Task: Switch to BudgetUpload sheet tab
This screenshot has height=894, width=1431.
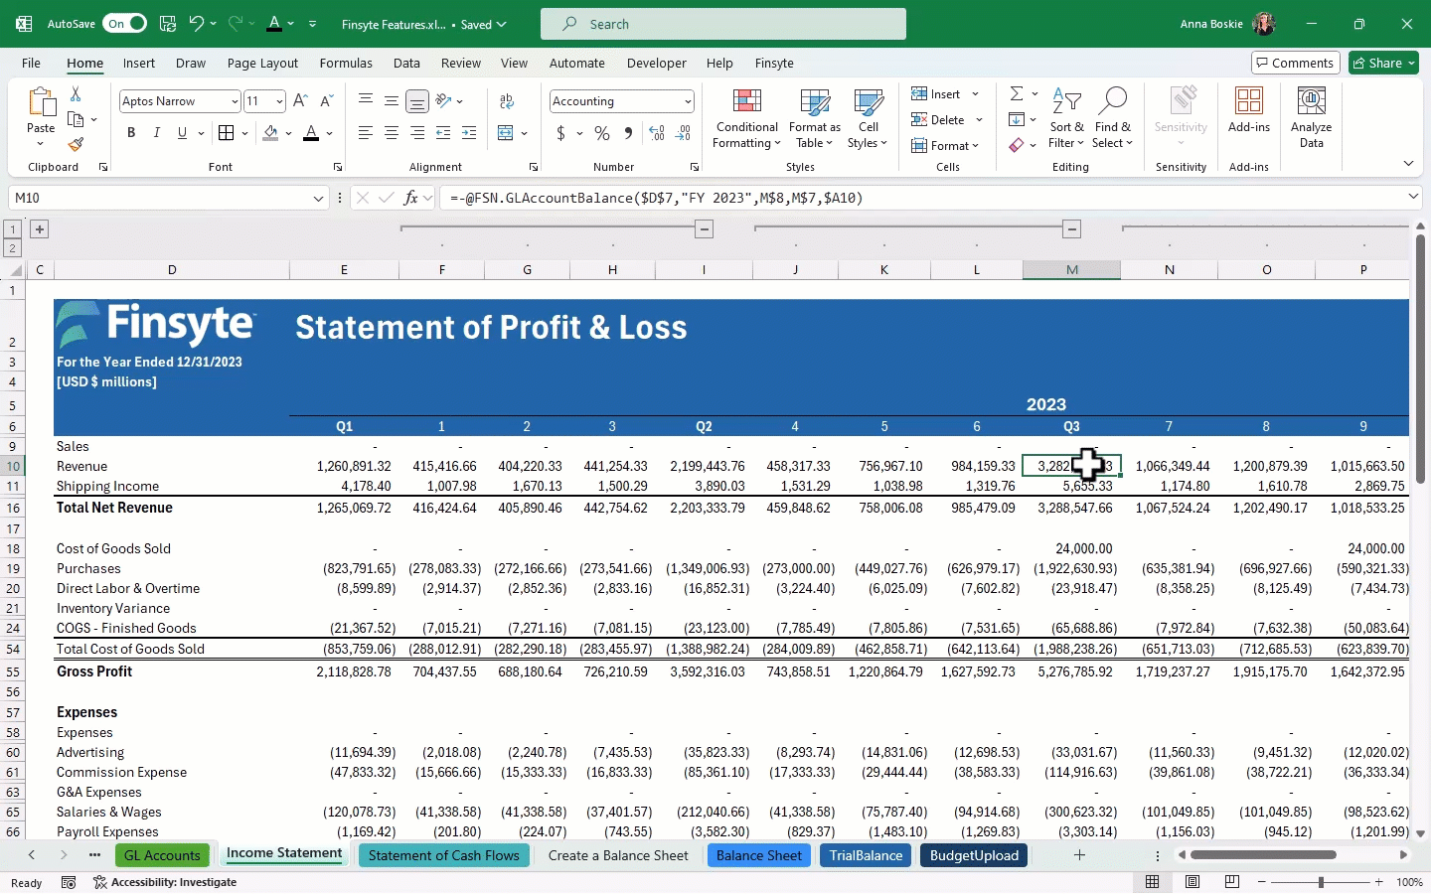Action: 974,855
